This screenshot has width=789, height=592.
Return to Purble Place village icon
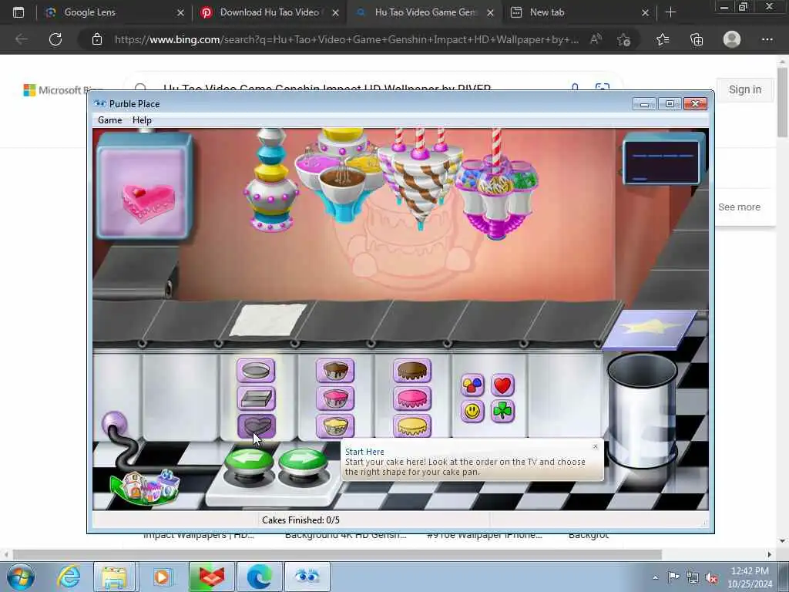tap(146, 488)
